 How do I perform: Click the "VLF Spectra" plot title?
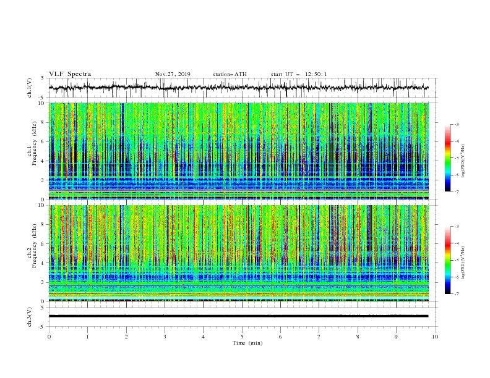tap(70, 74)
